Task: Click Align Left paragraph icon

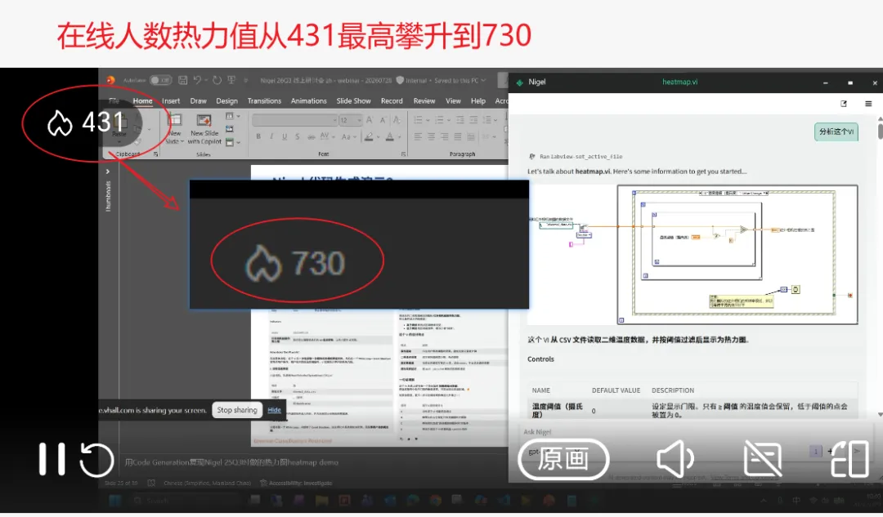Action: (x=418, y=136)
